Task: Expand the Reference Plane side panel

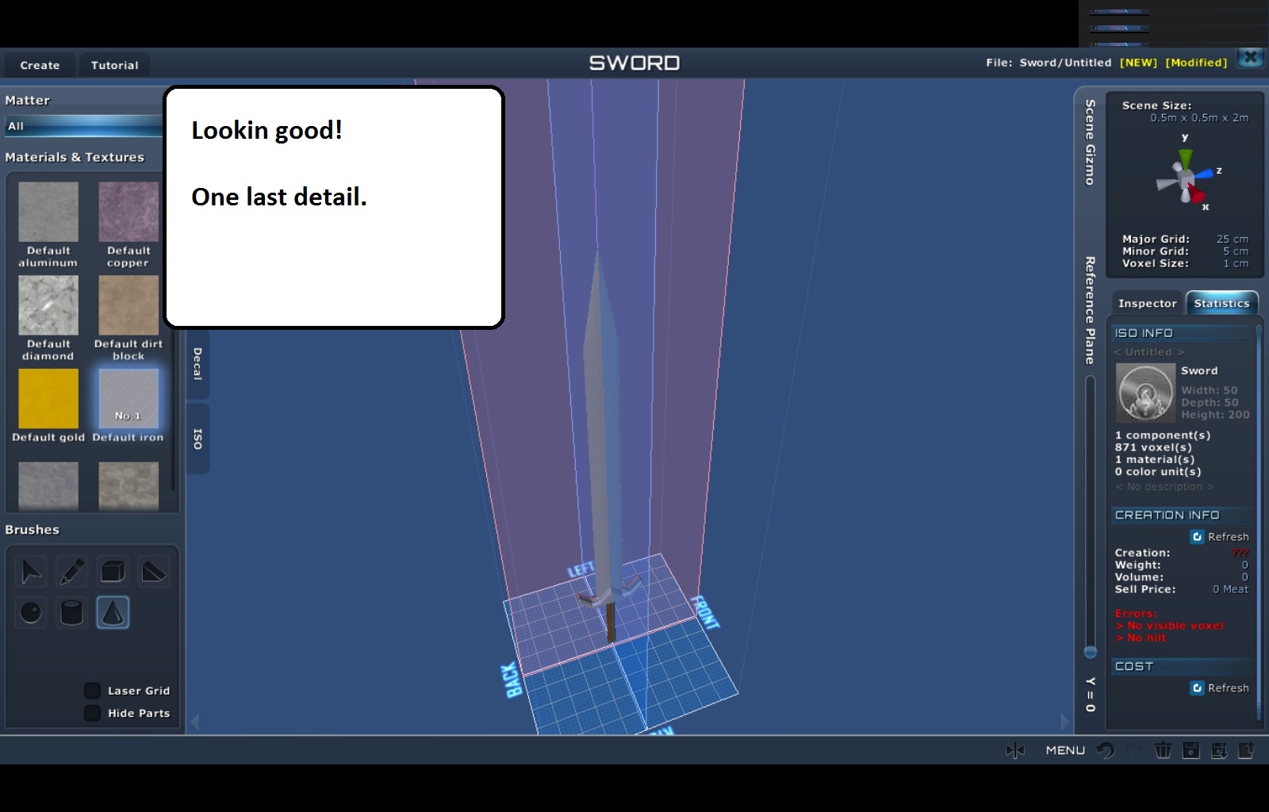Action: point(1090,310)
